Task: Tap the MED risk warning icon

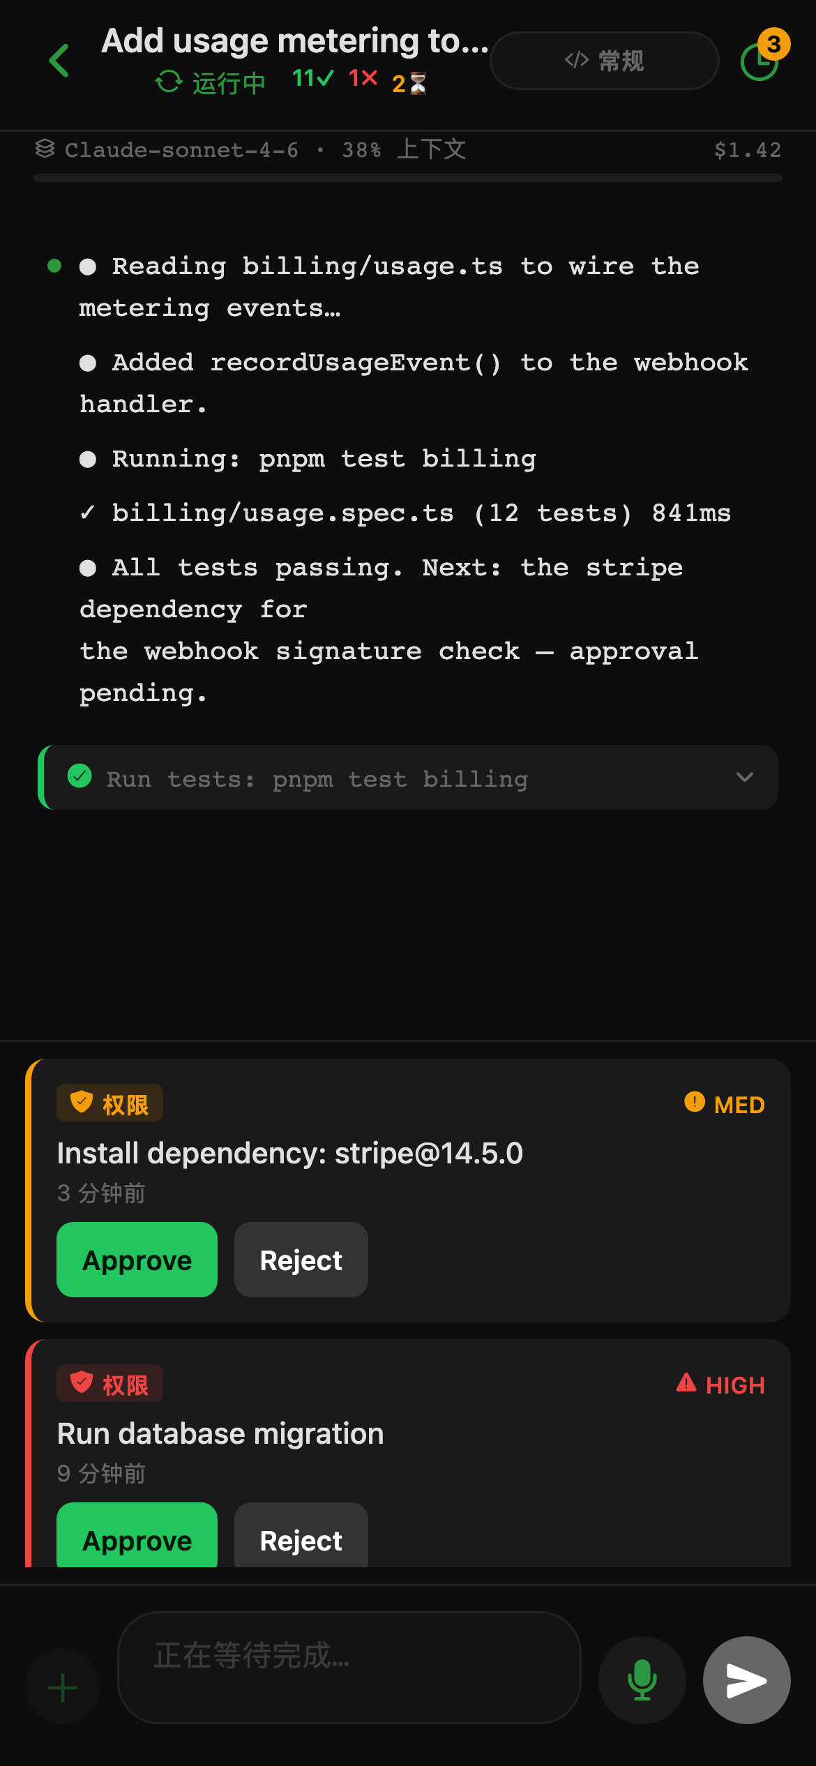Action: pyautogui.click(x=695, y=1102)
